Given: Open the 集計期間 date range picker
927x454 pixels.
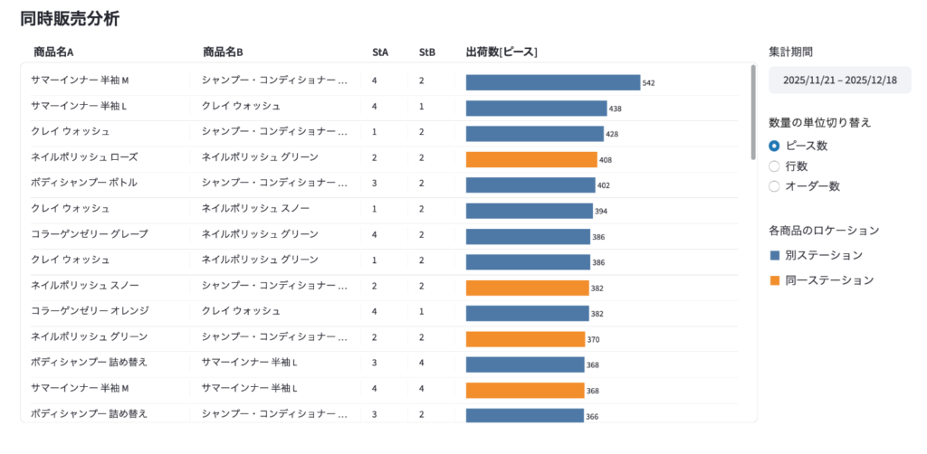Looking at the screenshot, I should tap(839, 80).
